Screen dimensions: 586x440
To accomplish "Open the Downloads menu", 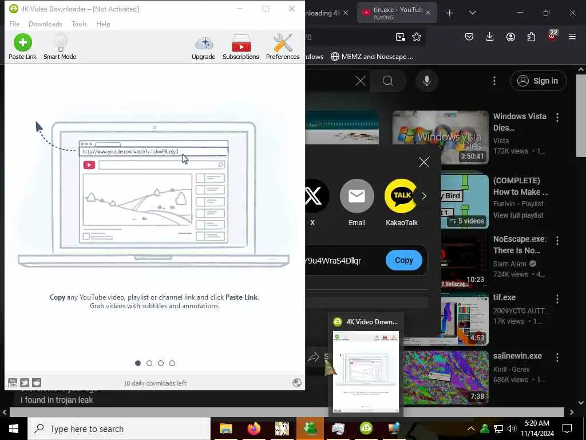I will tap(45, 24).
